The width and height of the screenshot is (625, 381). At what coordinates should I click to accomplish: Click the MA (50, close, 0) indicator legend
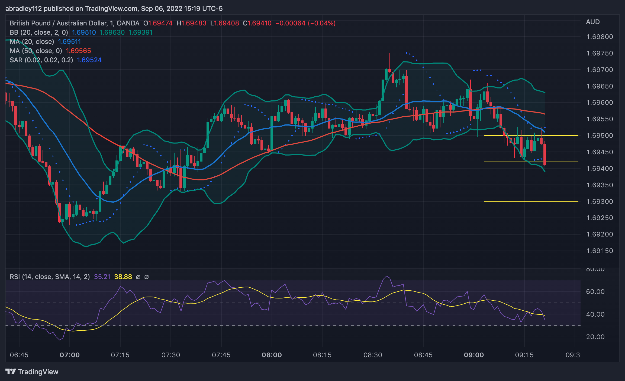pos(36,51)
